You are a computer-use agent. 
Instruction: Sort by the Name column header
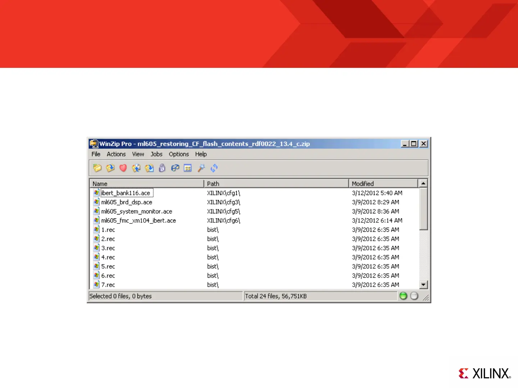click(147, 184)
